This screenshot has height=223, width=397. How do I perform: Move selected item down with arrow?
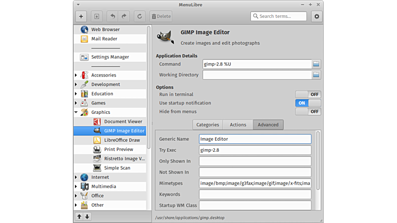click(87, 216)
